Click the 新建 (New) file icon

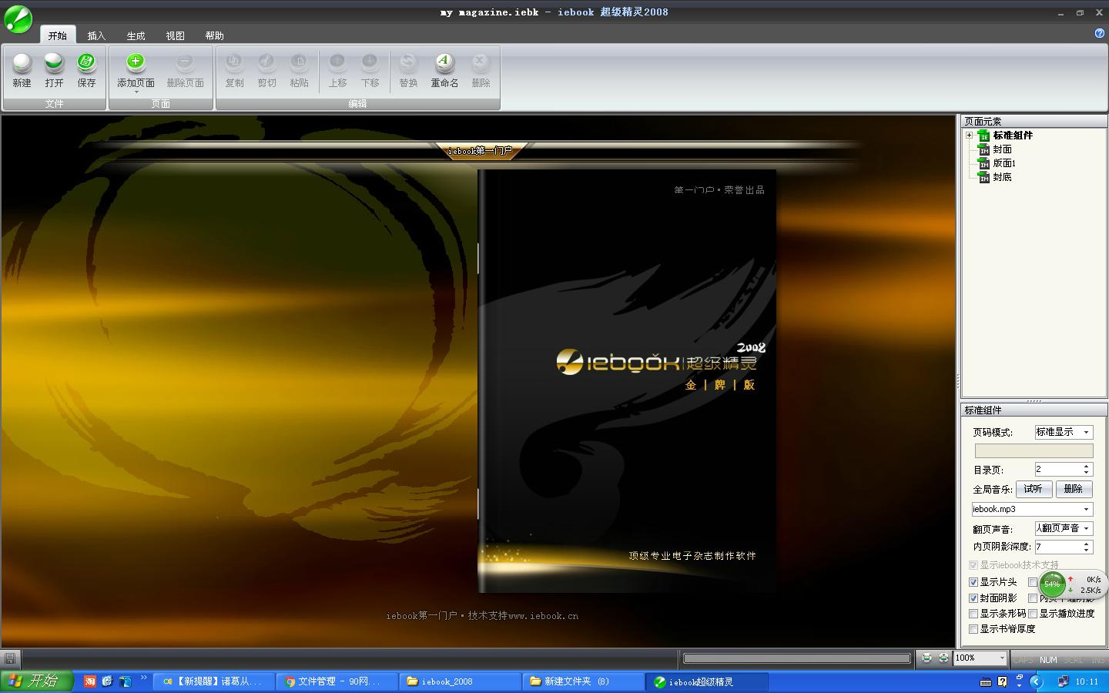click(x=22, y=62)
